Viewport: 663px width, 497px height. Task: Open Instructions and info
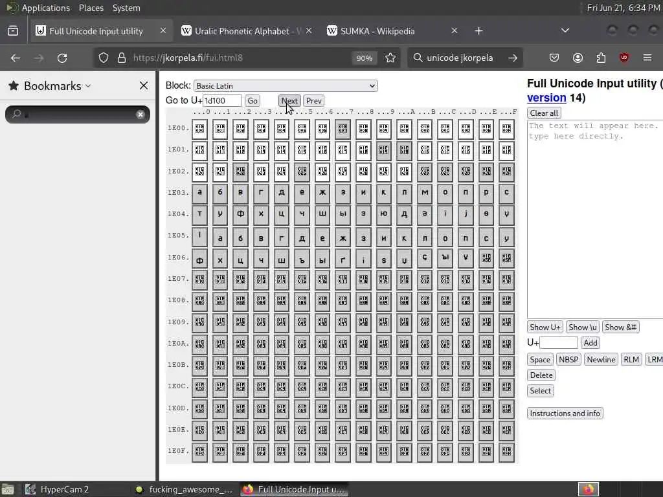tap(565, 414)
